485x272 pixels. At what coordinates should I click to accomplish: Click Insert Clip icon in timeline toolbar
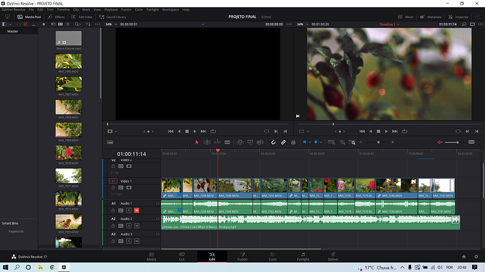pyautogui.click(x=240, y=142)
